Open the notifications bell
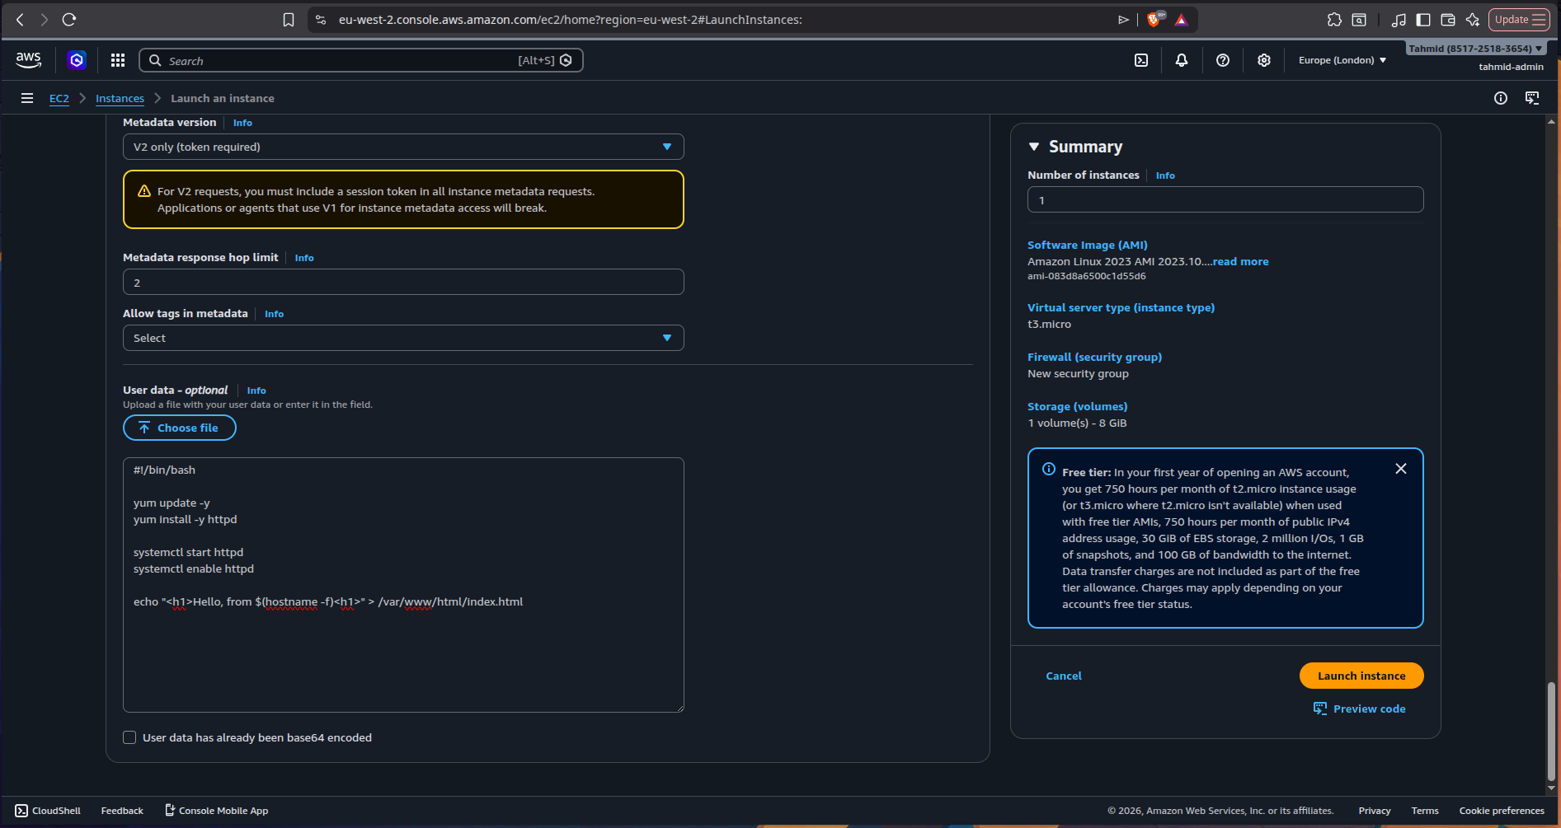Image resolution: width=1561 pixels, height=828 pixels. [x=1182, y=60]
